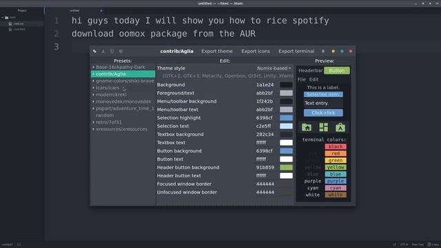This screenshot has height=248, width=441.
Task: Click the Selected item preview row
Action: (323, 94)
